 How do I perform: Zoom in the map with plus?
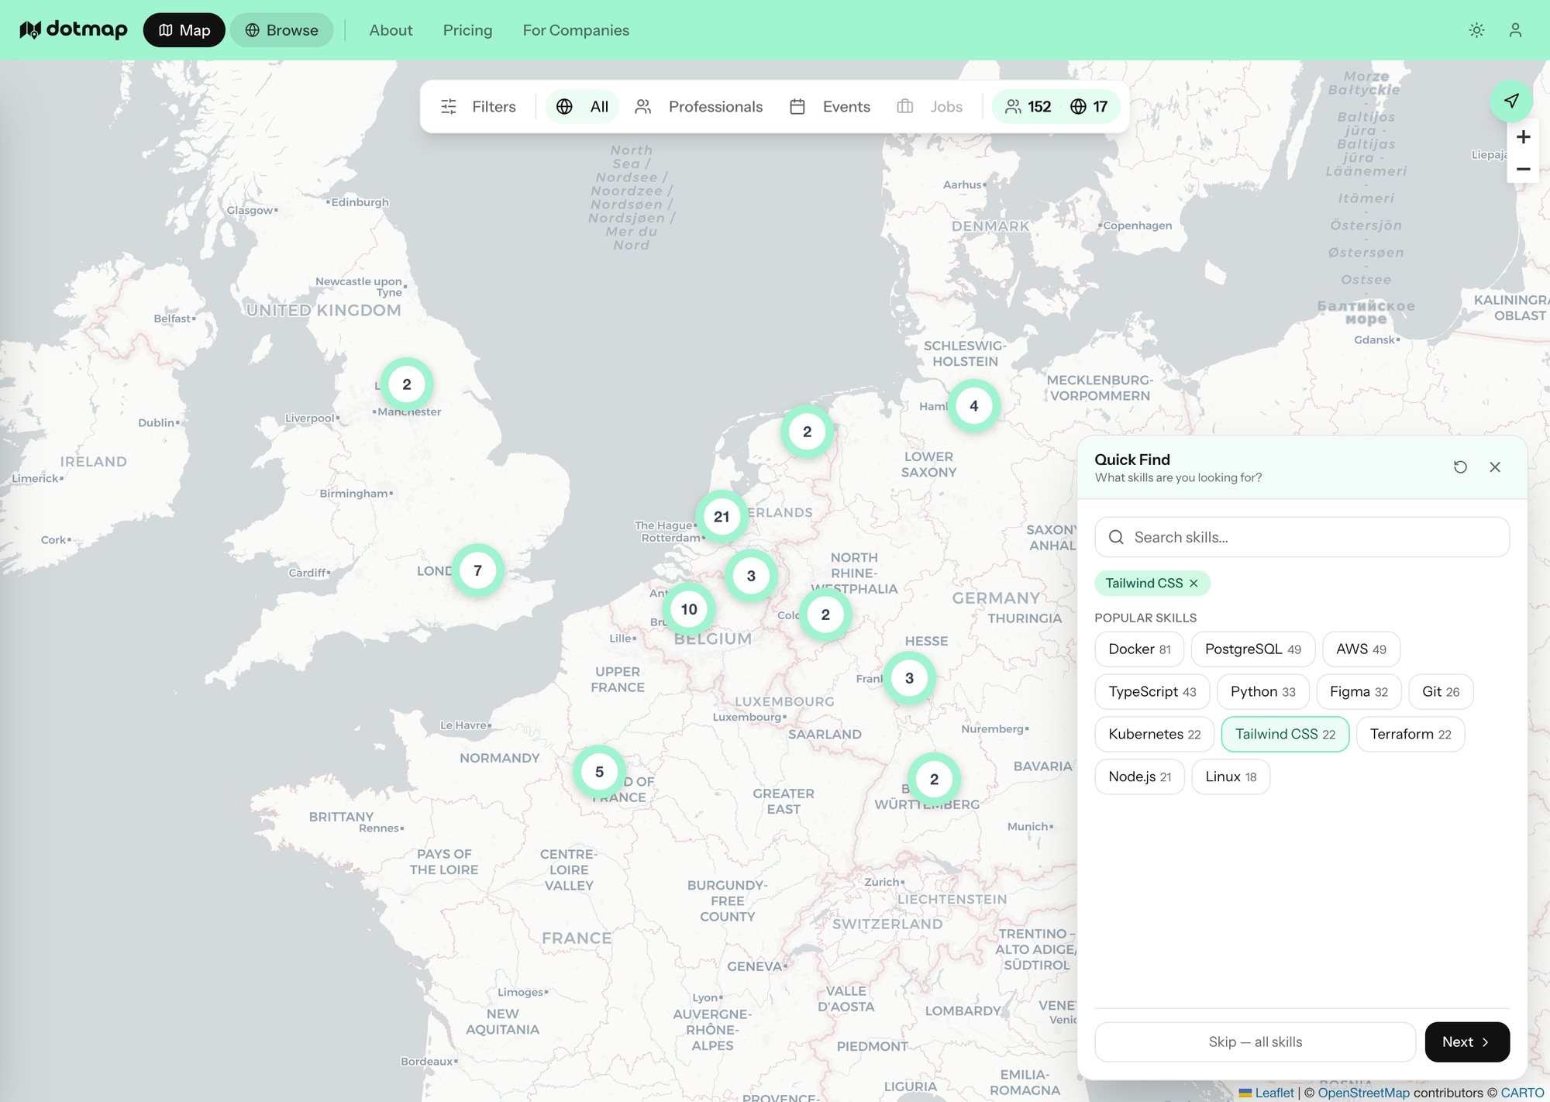click(1523, 137)
